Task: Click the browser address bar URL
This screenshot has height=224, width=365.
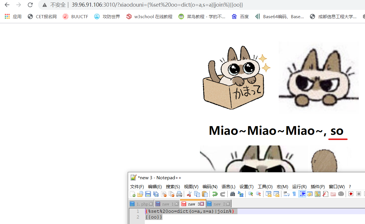Action: [157, 5]
